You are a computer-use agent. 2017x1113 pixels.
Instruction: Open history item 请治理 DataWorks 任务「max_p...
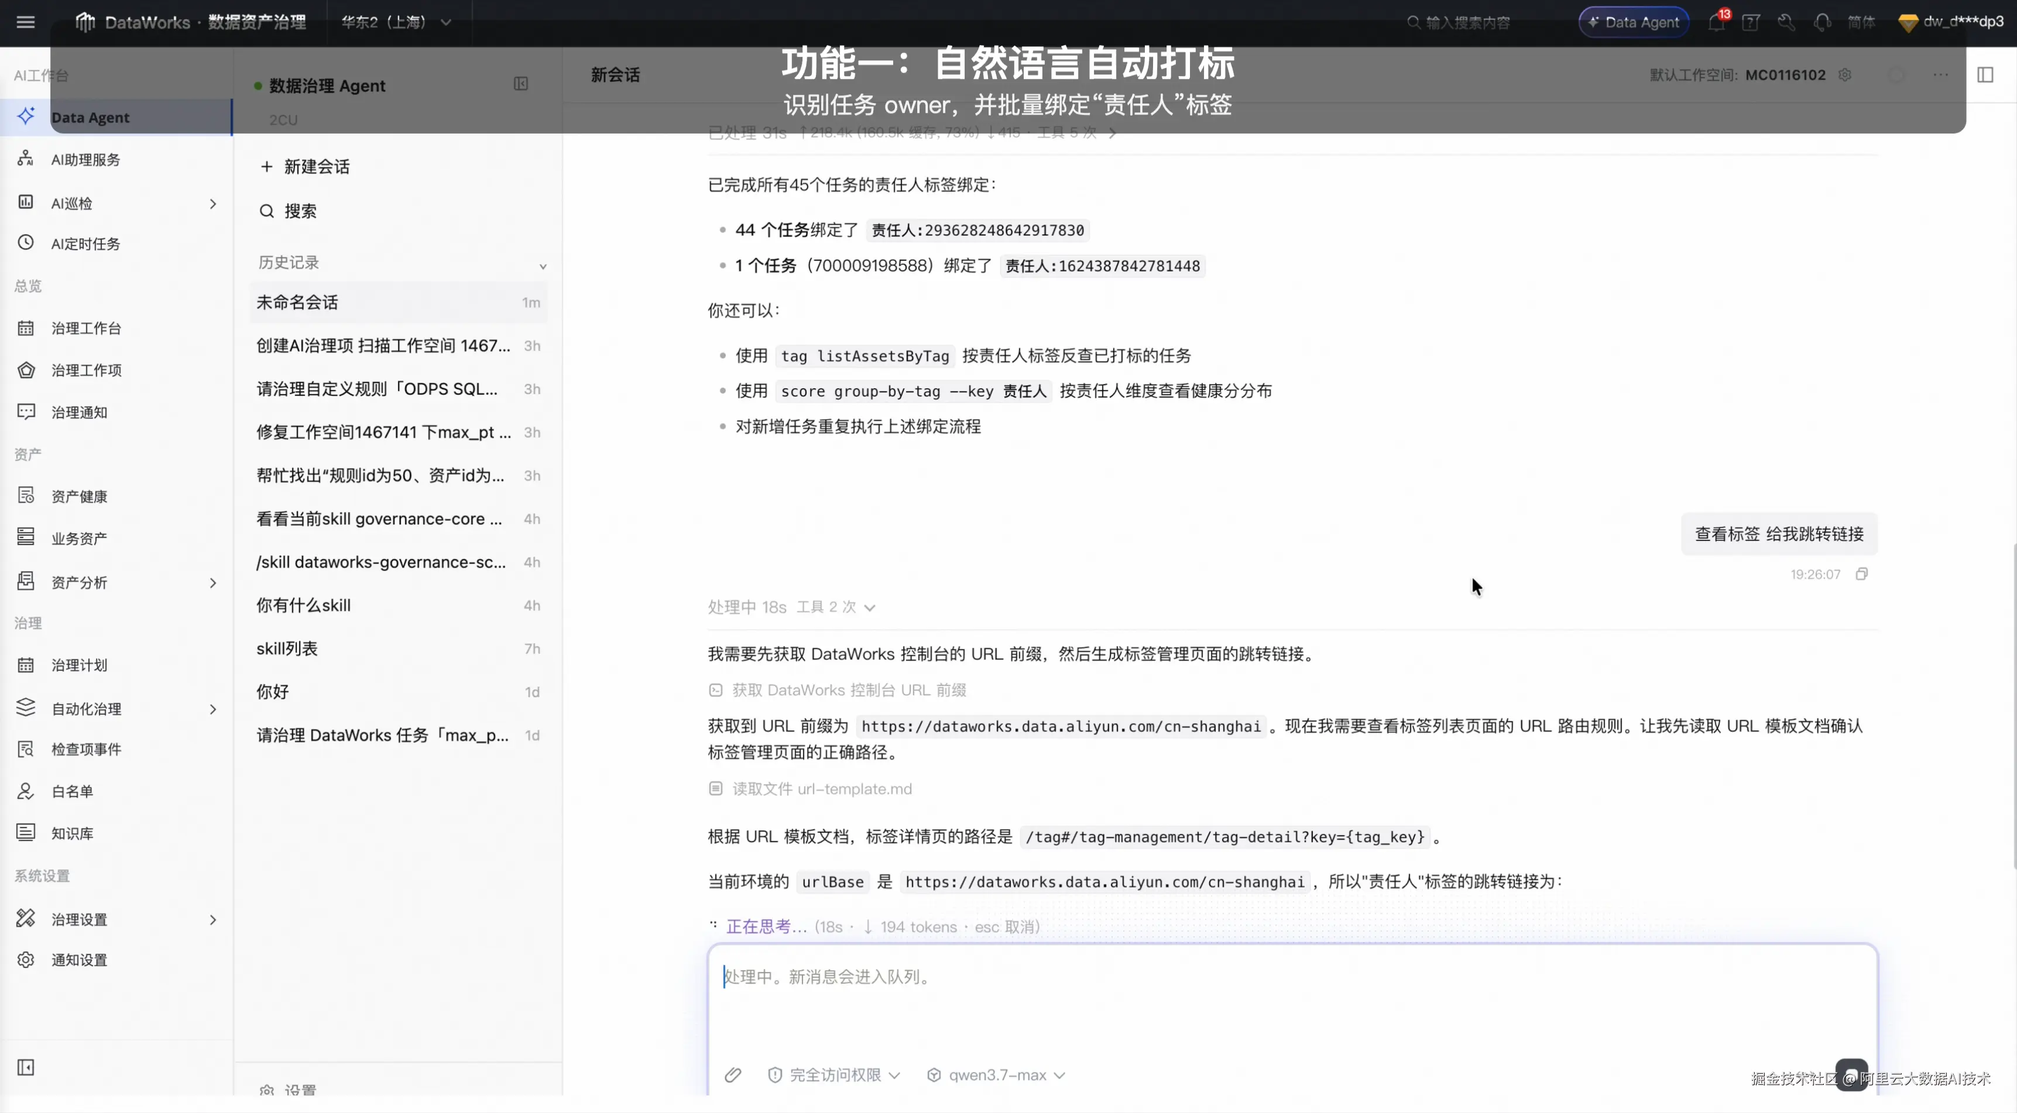[399, 735]
